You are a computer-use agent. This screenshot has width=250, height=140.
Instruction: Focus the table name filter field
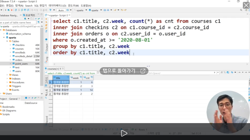point(18,23)
